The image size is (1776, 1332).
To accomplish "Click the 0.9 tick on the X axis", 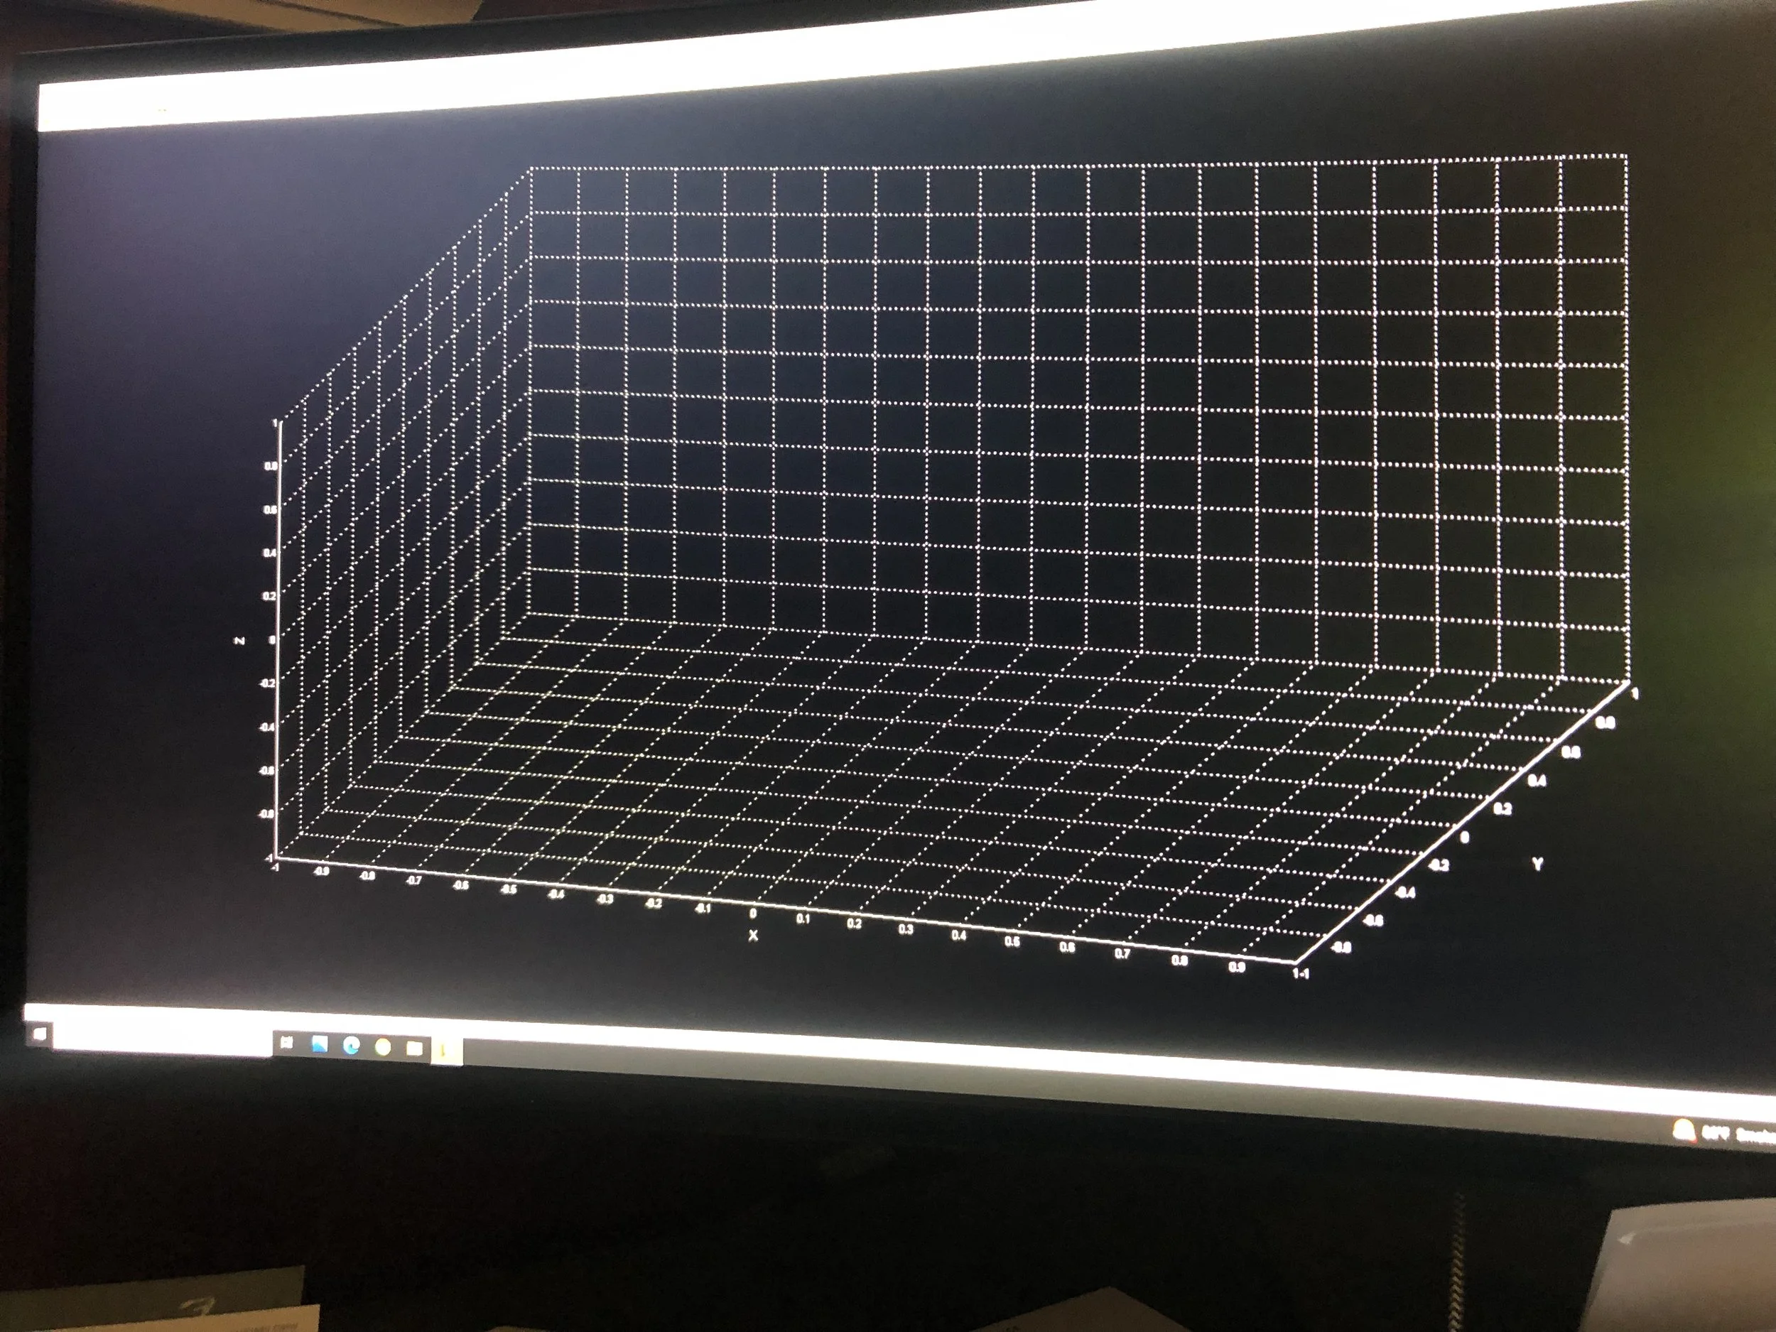I will click(x=1238, y=967).
